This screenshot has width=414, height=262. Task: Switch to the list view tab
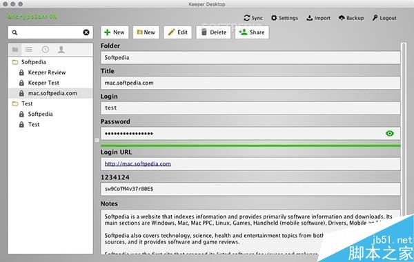[x=29, y=50]
